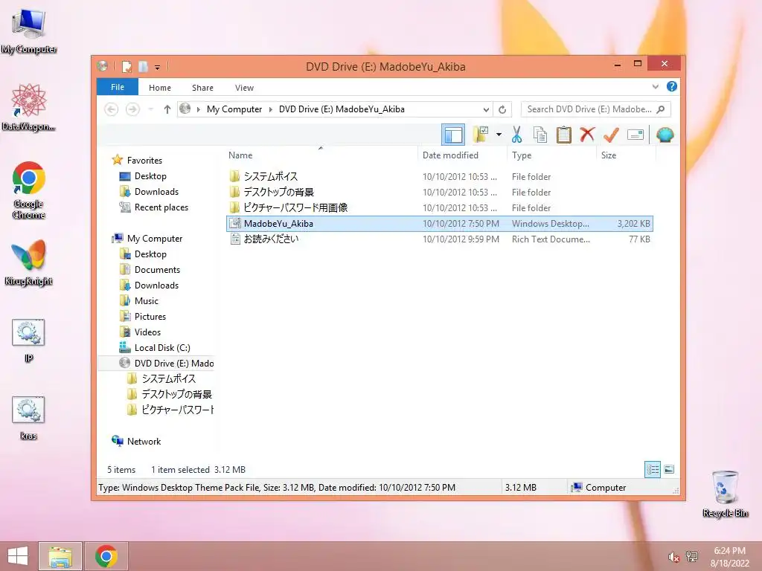Screen dimensions: 762x571
Task: Click the folder options toolbar icon
Action: click(481, 135)
